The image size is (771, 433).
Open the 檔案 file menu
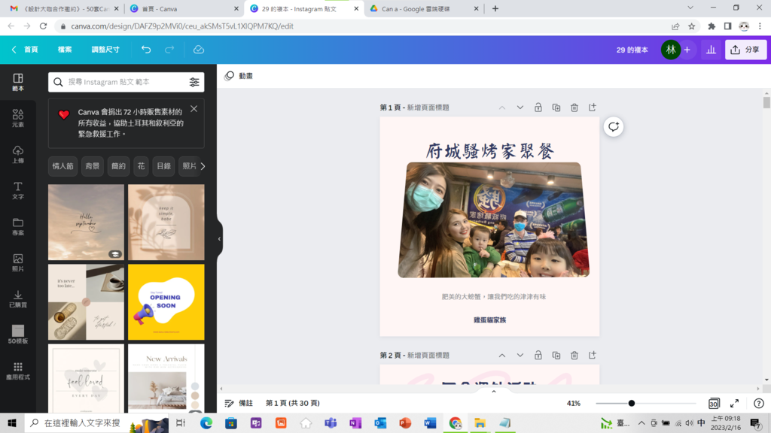65,50
